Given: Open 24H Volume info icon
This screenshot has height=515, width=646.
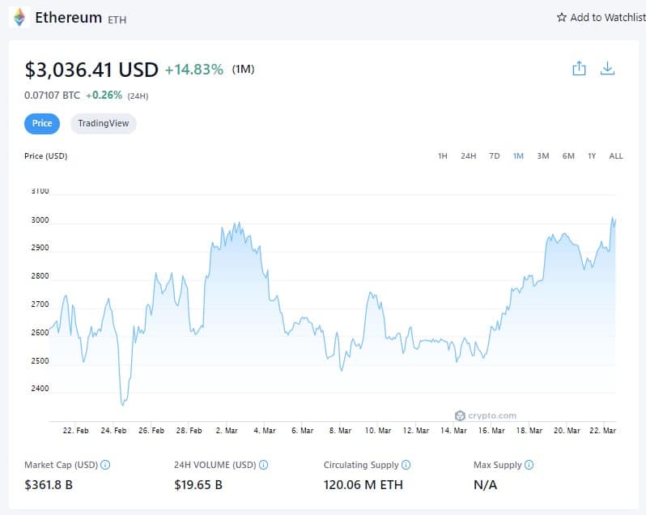Looking at the screenshot, I should click(x=263, y=465).
